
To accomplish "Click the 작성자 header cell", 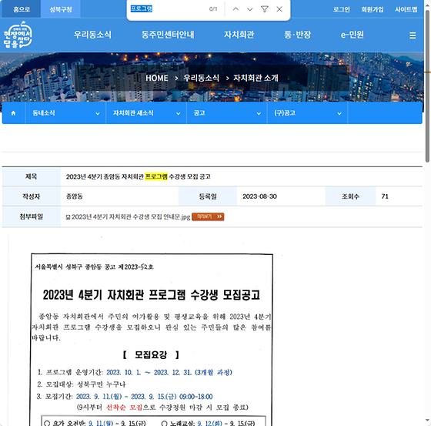I will (x=32, y=196).
